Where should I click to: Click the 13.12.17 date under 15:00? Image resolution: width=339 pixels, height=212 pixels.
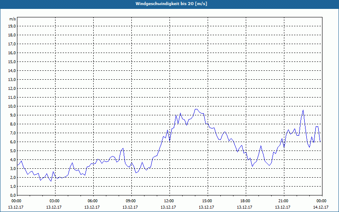pyautogui.click(x=206, y=207)
